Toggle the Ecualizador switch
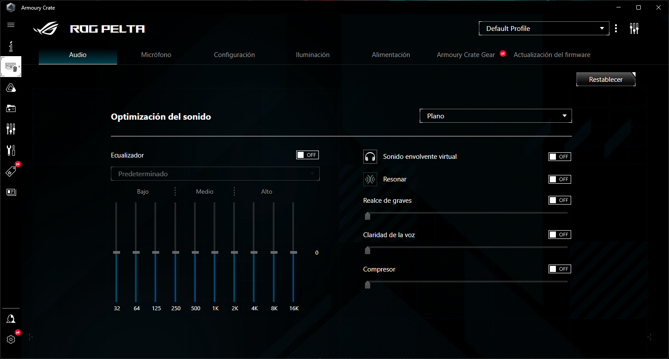 [308, 155]
